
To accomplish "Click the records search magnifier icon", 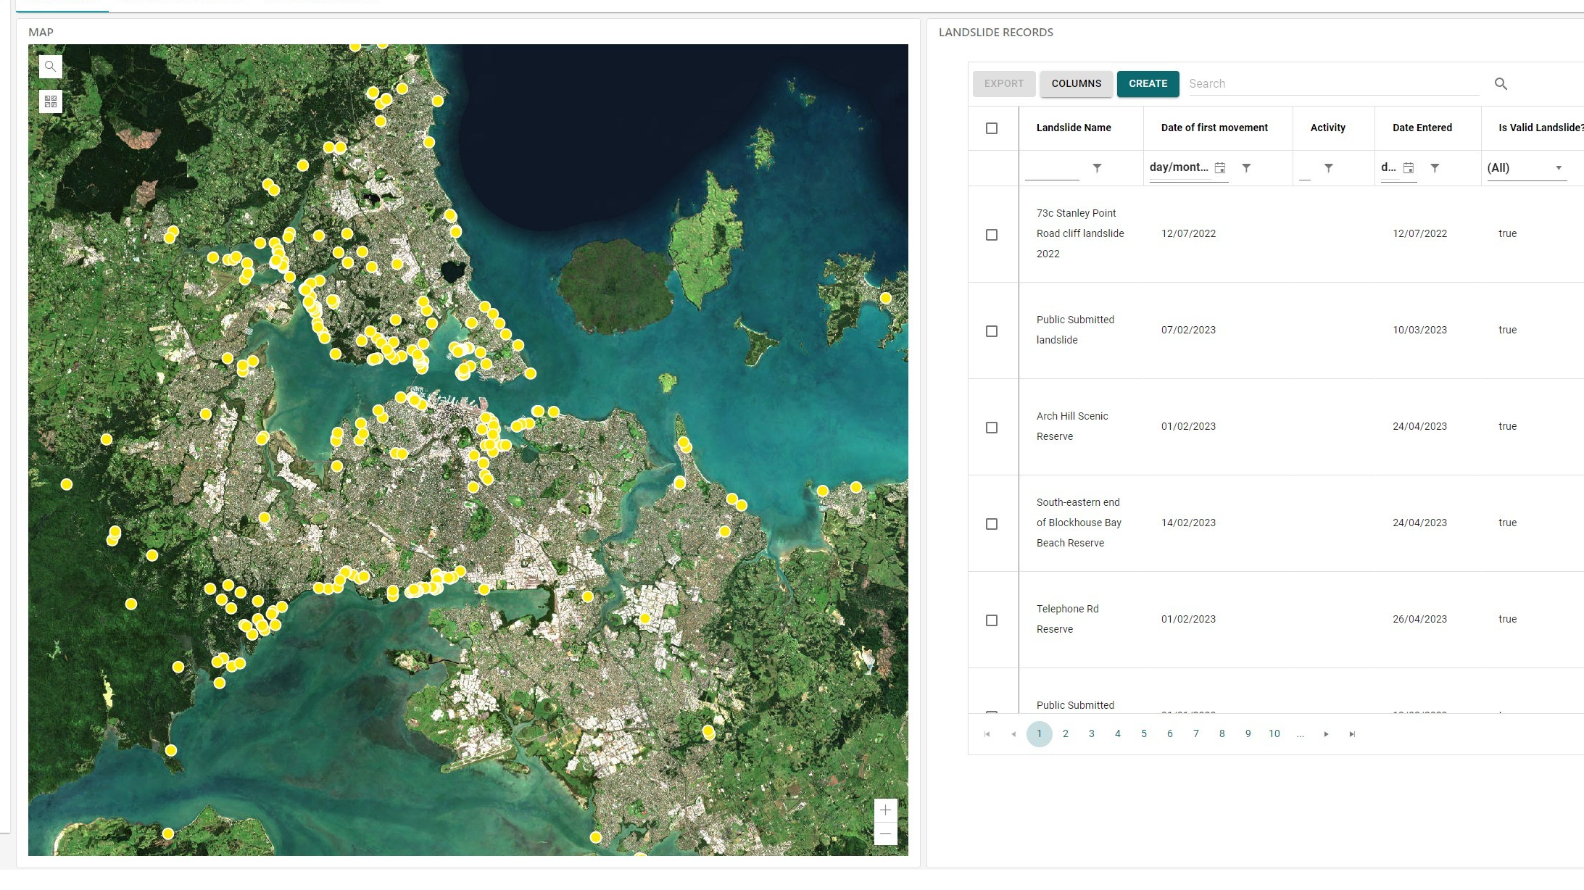I will tap(1501, 84).
